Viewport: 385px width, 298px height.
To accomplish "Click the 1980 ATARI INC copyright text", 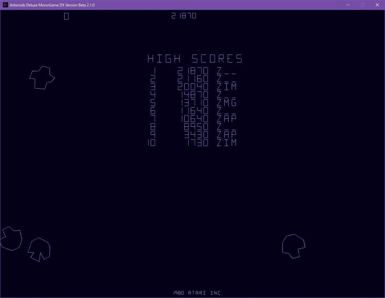I will 197,293.
